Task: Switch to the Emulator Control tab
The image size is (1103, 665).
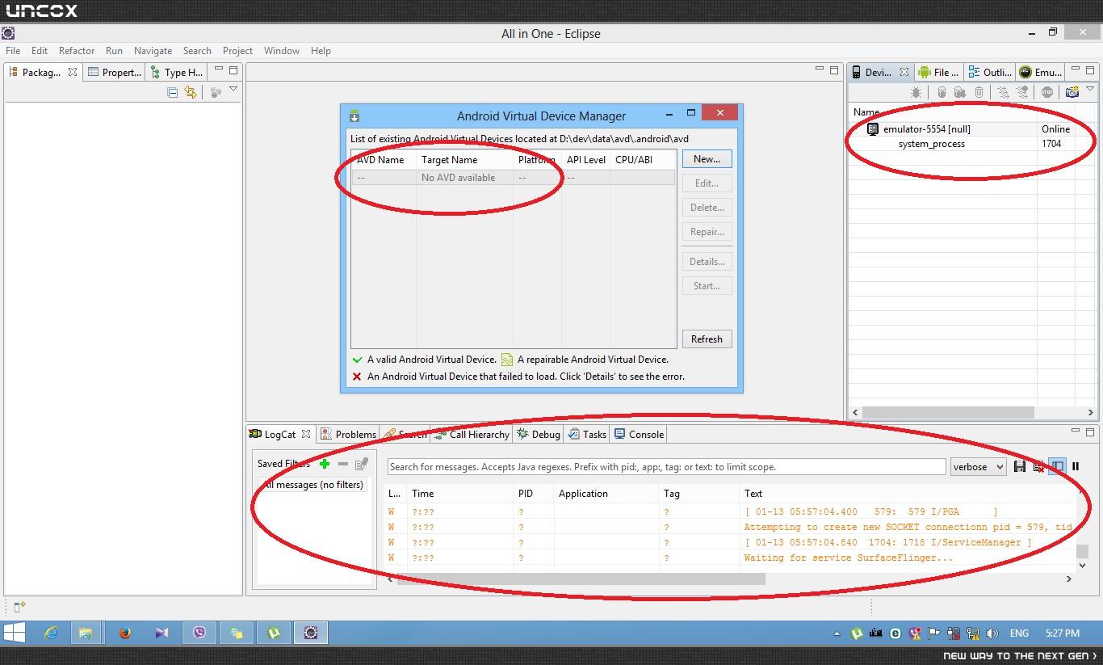Action: tap(1040, 73)
